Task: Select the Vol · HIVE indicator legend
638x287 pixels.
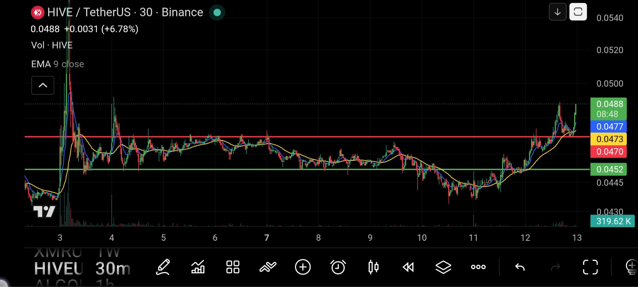Action: [52, 45]
